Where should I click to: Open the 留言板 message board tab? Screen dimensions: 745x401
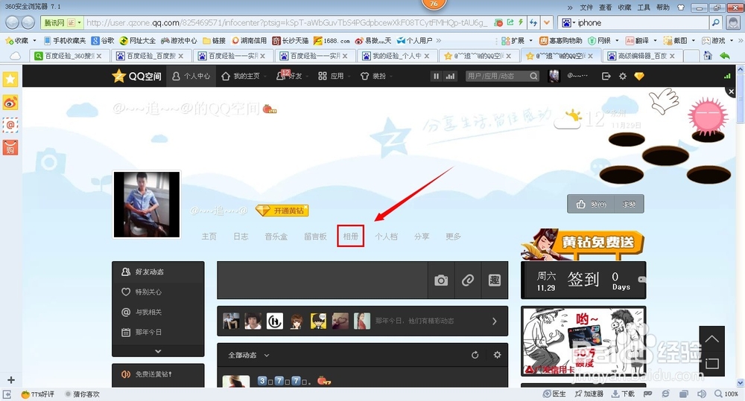[x=315, y=237]
